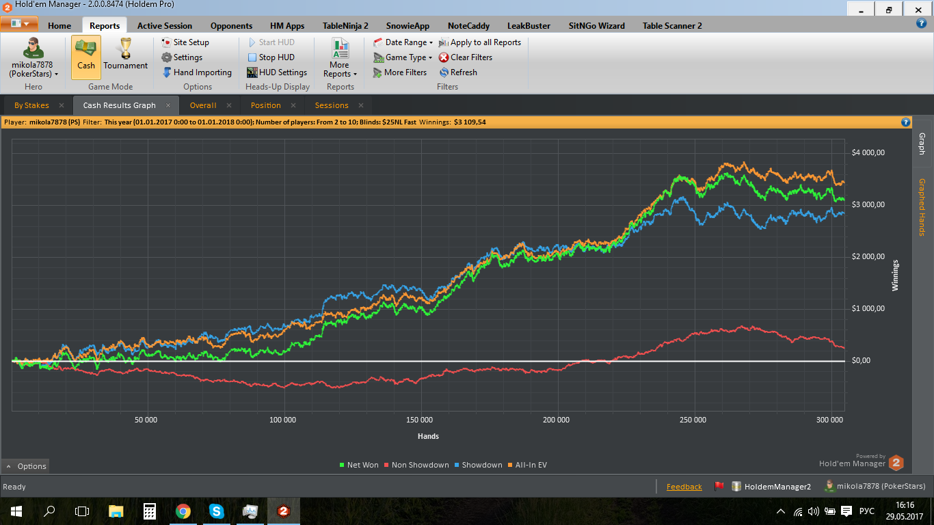Open Skype from taskbar
Image resolution: width=934 pixels, height=525 pixels.
216,511
